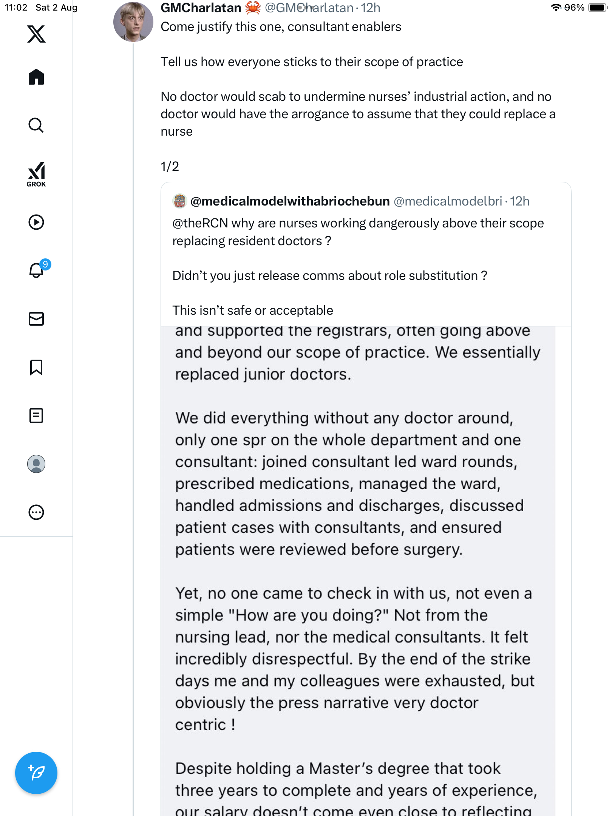The image size is (612, 816).
Task: Open the quoted post's small avatar
Action: click(180, 201)
